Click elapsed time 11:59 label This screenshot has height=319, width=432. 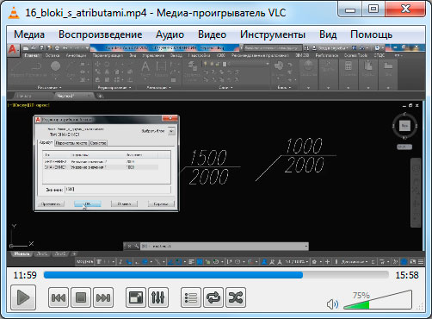(x=25, y=275)
